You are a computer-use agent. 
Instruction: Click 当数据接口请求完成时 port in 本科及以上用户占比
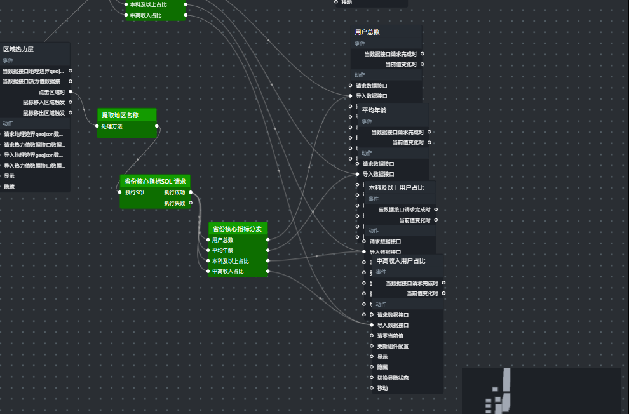[x=436, y=209]
